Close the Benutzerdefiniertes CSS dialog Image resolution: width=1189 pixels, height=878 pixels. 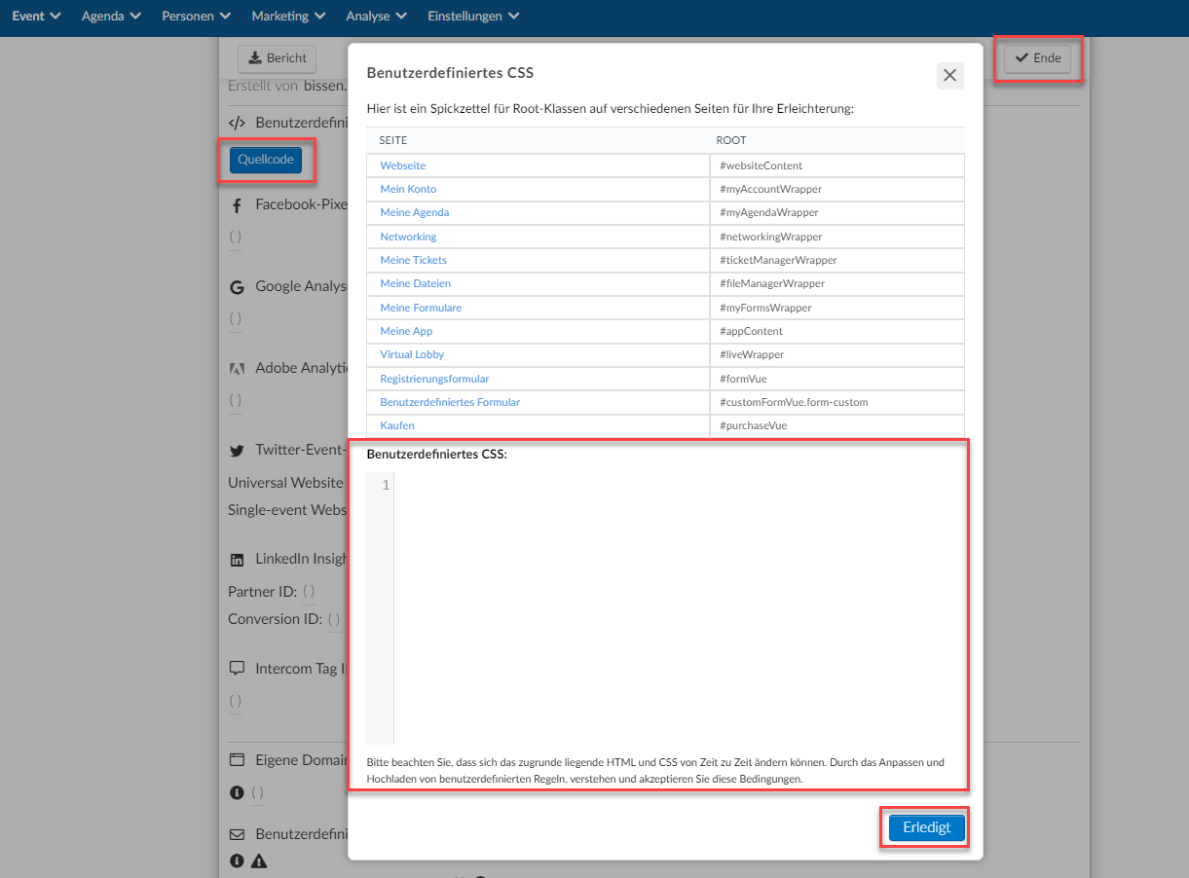[950, 75]
